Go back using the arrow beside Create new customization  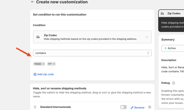(33, 2)
